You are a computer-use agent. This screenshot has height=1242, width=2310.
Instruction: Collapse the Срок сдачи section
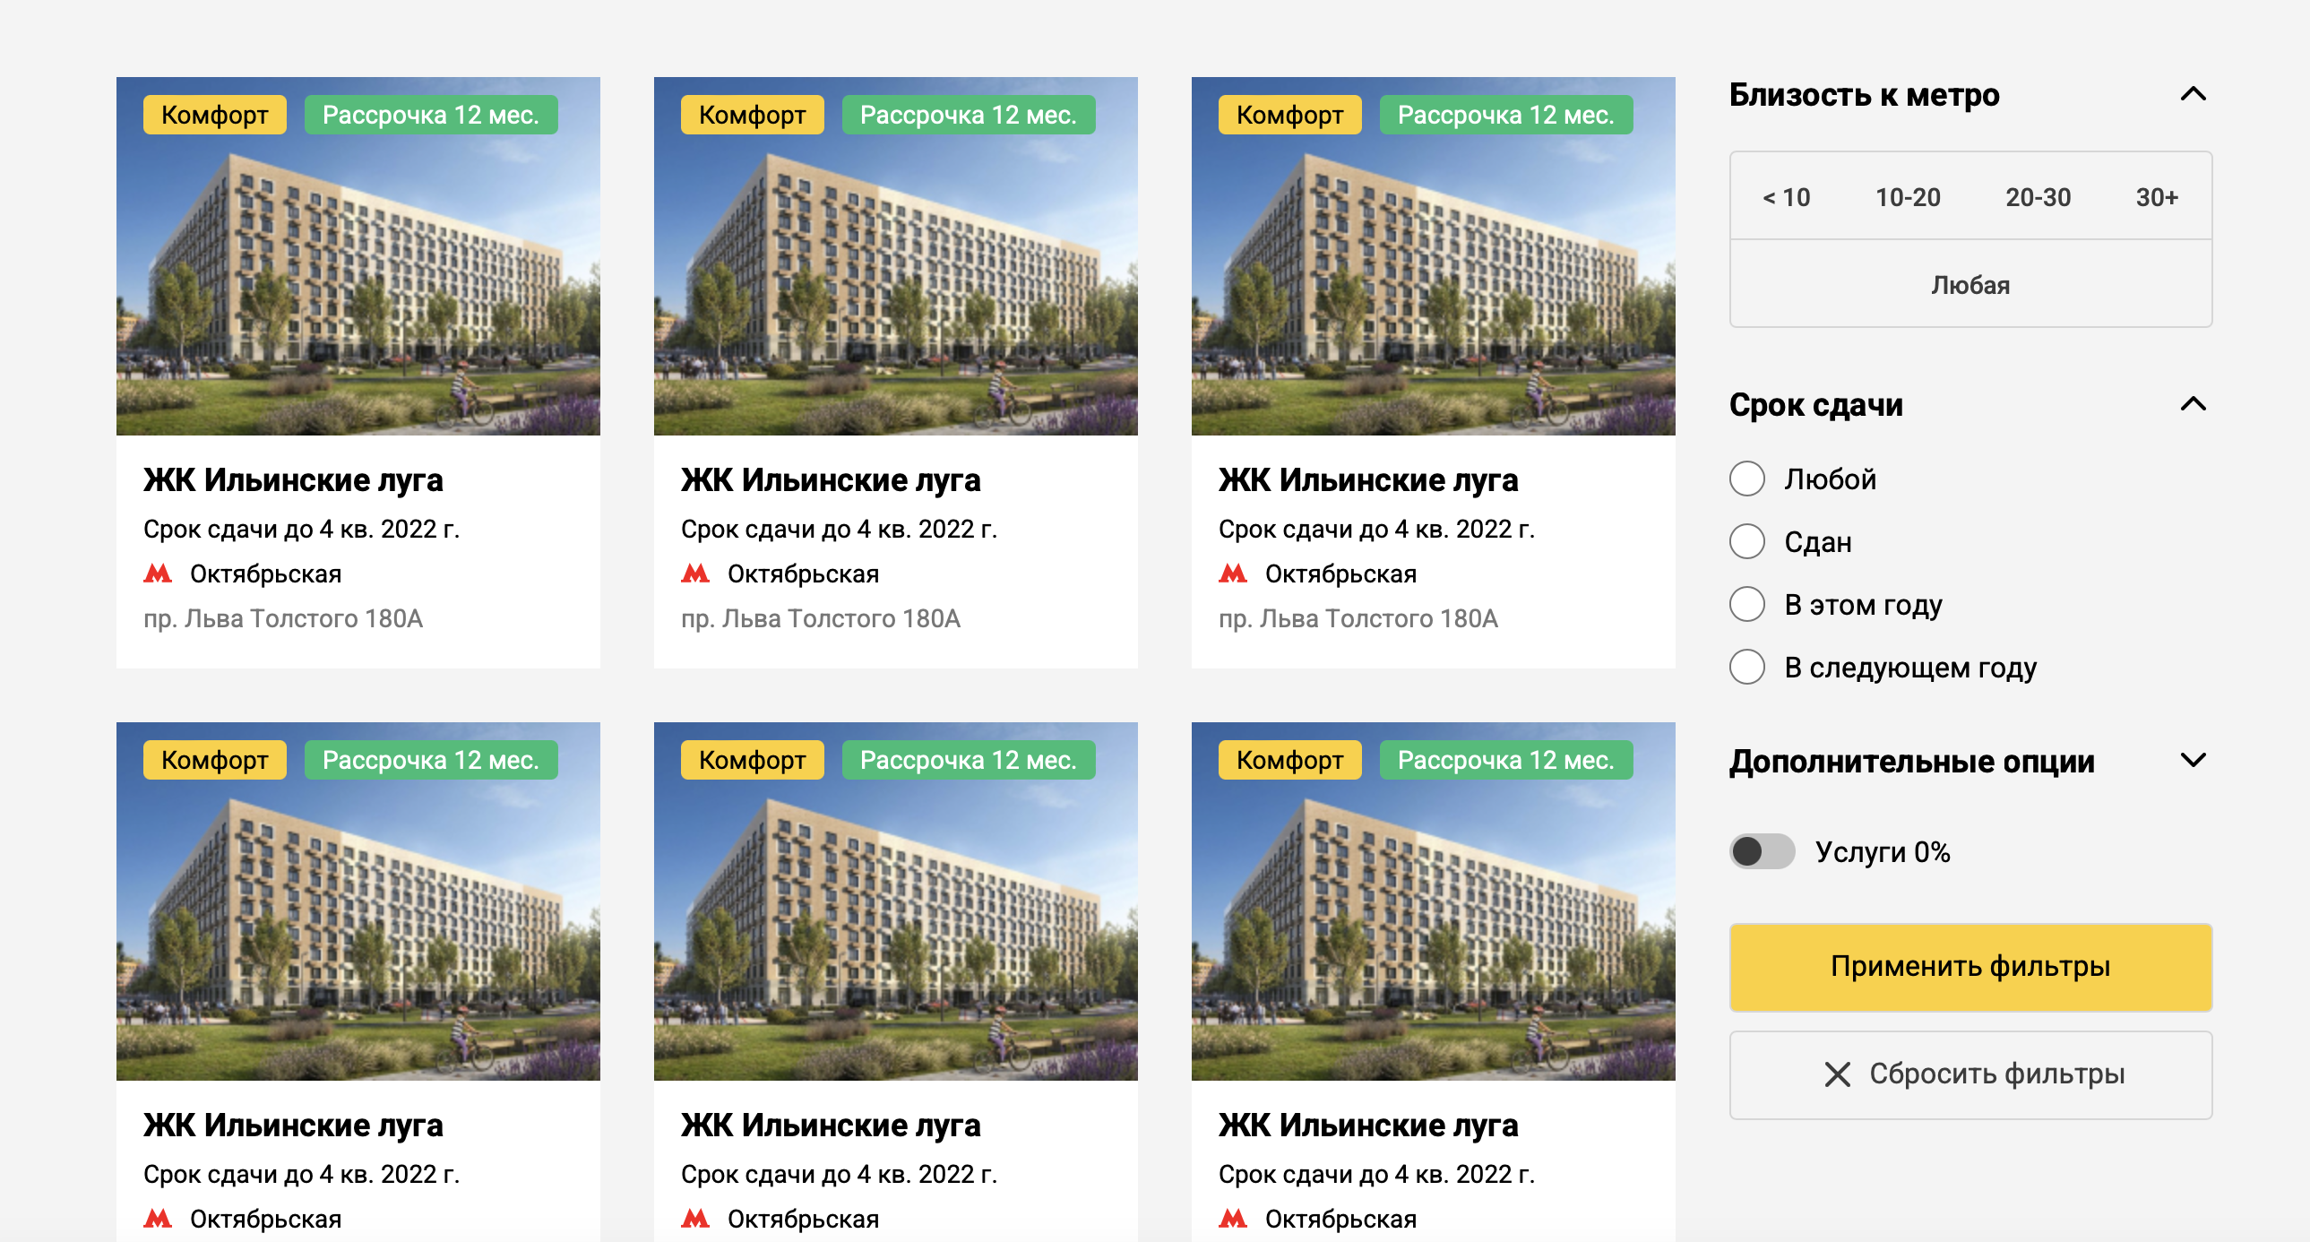click(x=2193, y=404)
